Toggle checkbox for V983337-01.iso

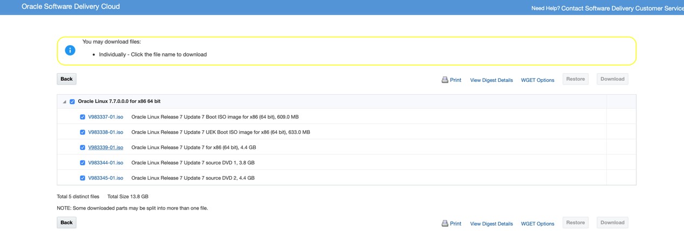pyautogui.click(x=83, y=117)
